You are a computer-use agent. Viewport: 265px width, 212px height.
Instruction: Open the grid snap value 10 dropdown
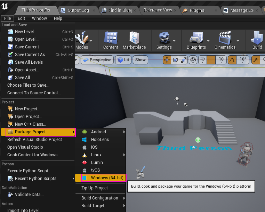pos(221,60)
